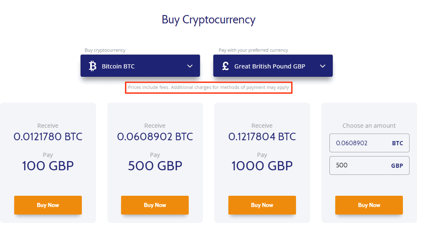Click the 1000 GBP pay amount
425x245 pixels.
point(262,166)
